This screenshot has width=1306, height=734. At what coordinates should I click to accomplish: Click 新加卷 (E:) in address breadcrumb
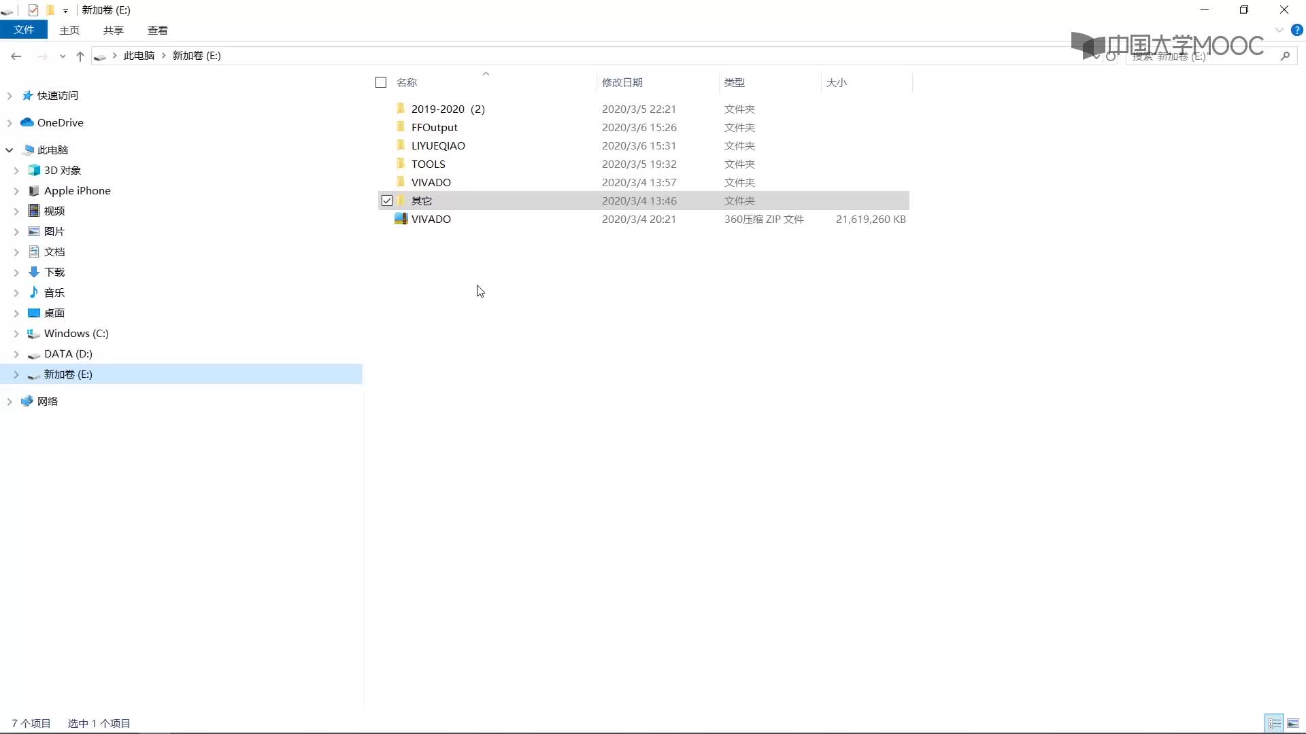pos(197,56)
